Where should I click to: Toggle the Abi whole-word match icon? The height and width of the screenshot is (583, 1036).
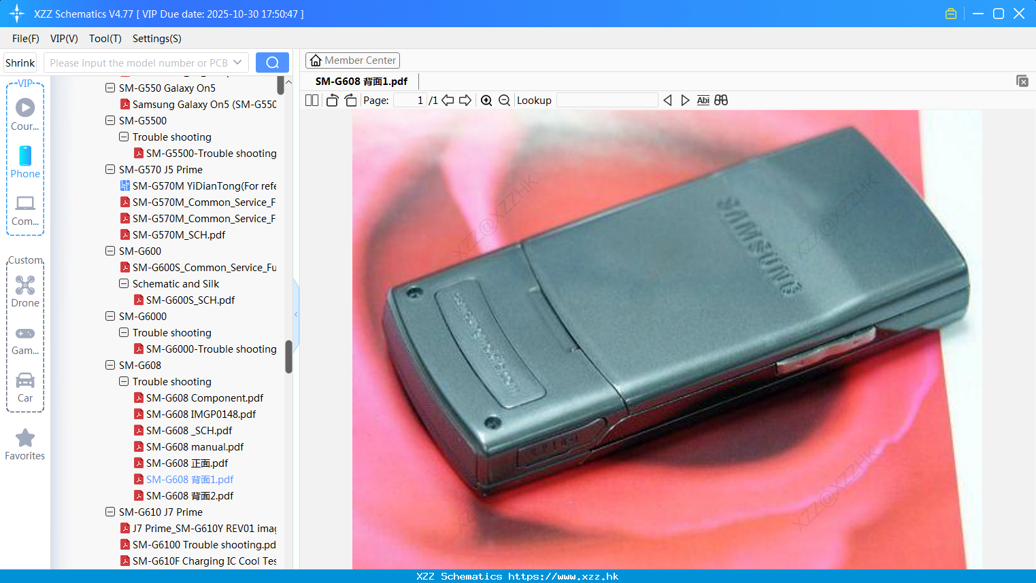(x=703, y=101)
